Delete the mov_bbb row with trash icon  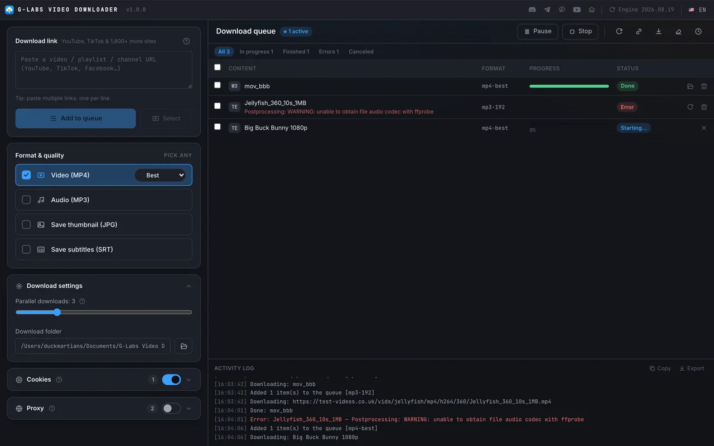(x=704, y=86)
